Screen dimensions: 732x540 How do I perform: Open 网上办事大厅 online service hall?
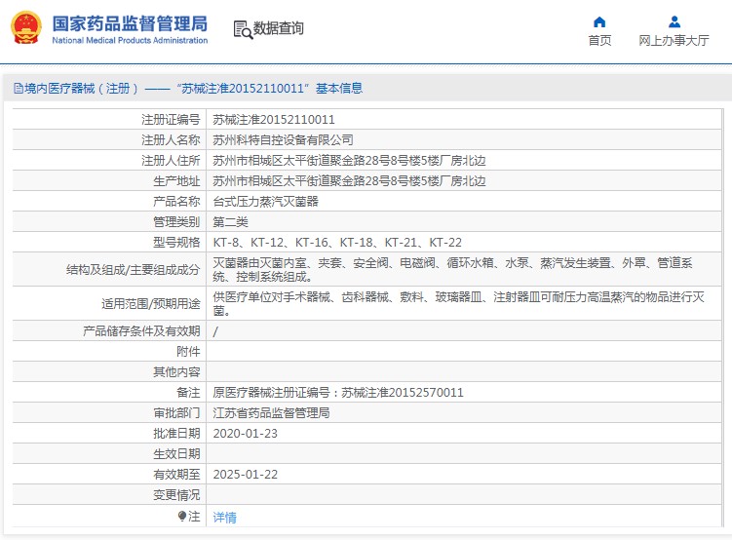(x=674, y=41)
